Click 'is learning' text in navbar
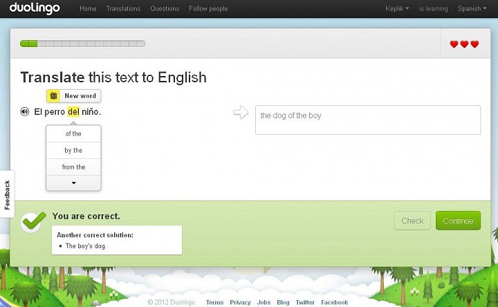The image size is (498, 307). click(433, 8)
